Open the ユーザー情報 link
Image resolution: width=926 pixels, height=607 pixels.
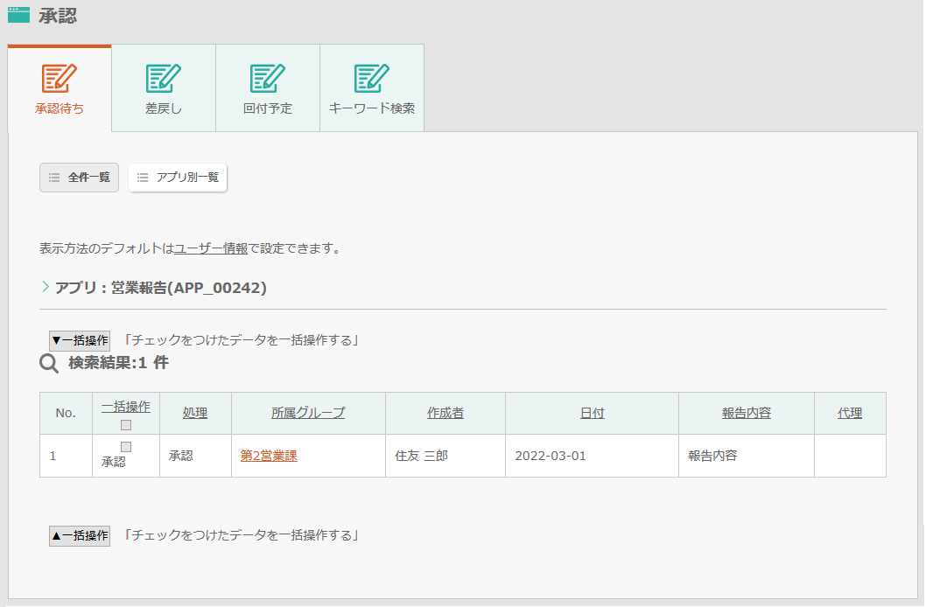pyautogui.click(x=211, y=248)
